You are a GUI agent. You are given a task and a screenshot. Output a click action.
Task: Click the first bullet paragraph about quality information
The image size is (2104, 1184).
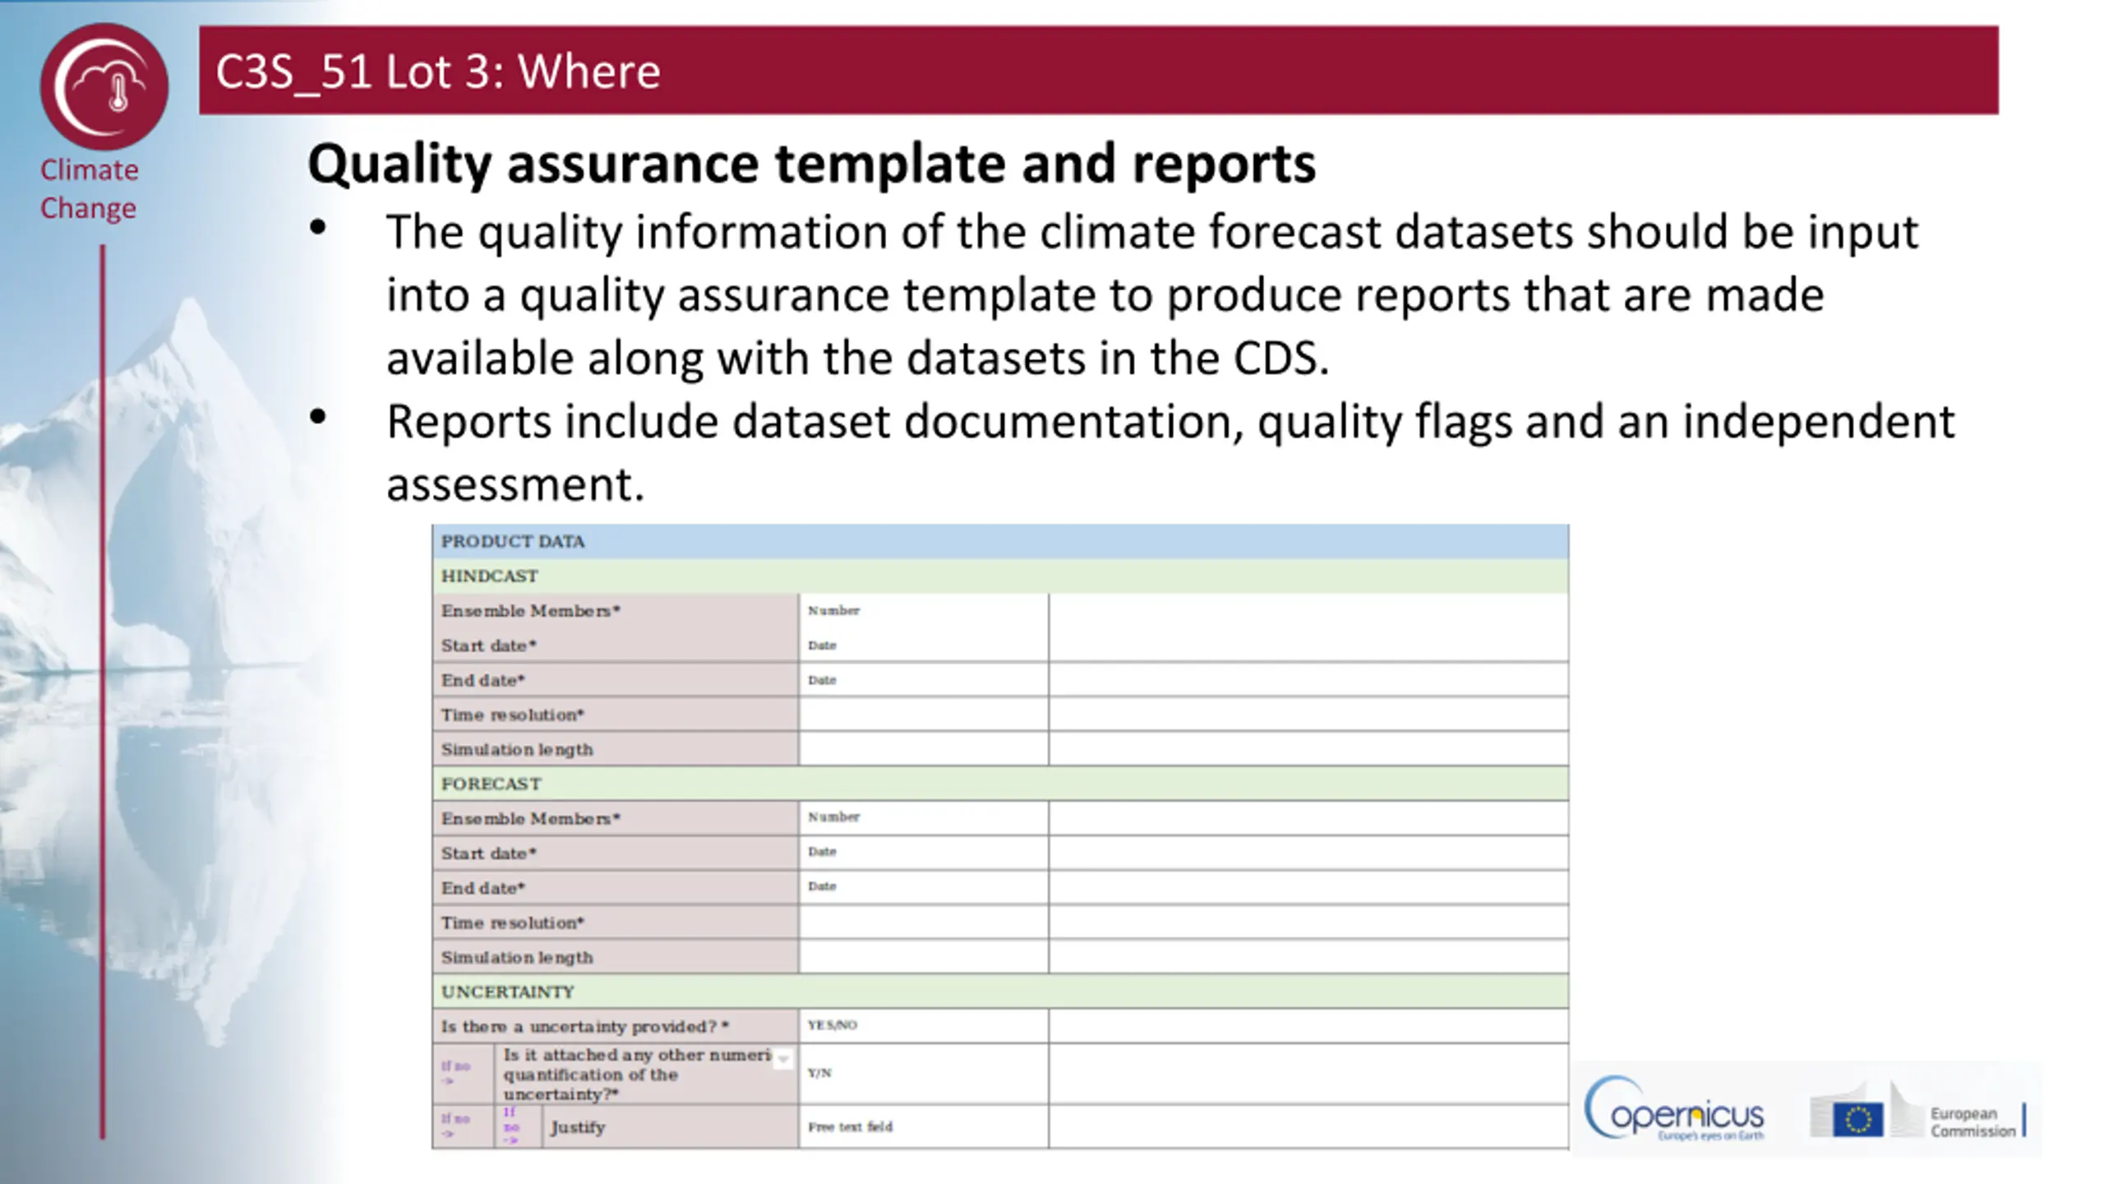click(x=1151, y=294)
